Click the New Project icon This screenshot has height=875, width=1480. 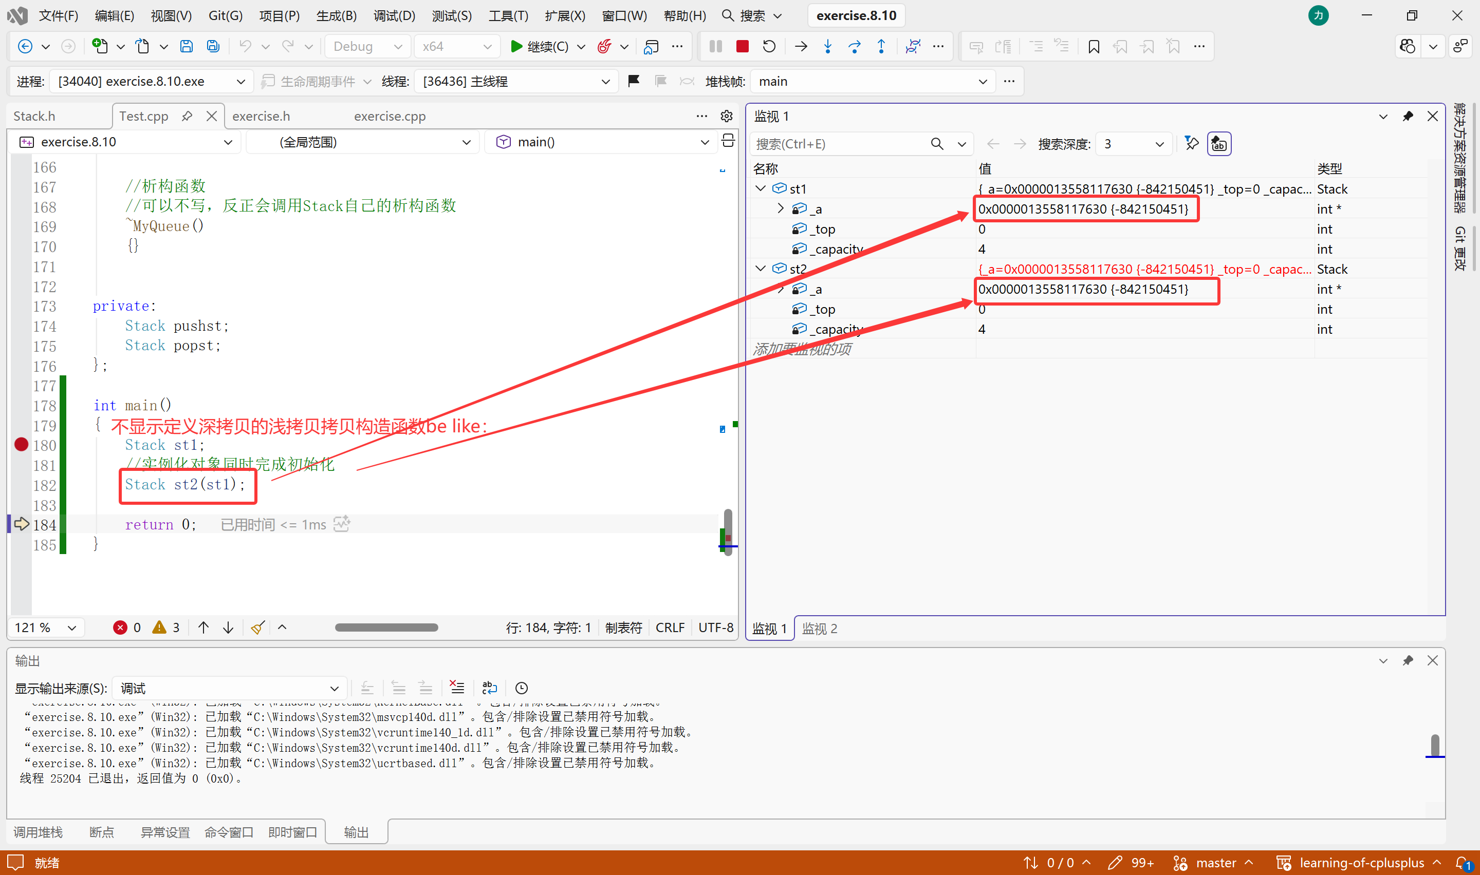click(x=100, y=46)
